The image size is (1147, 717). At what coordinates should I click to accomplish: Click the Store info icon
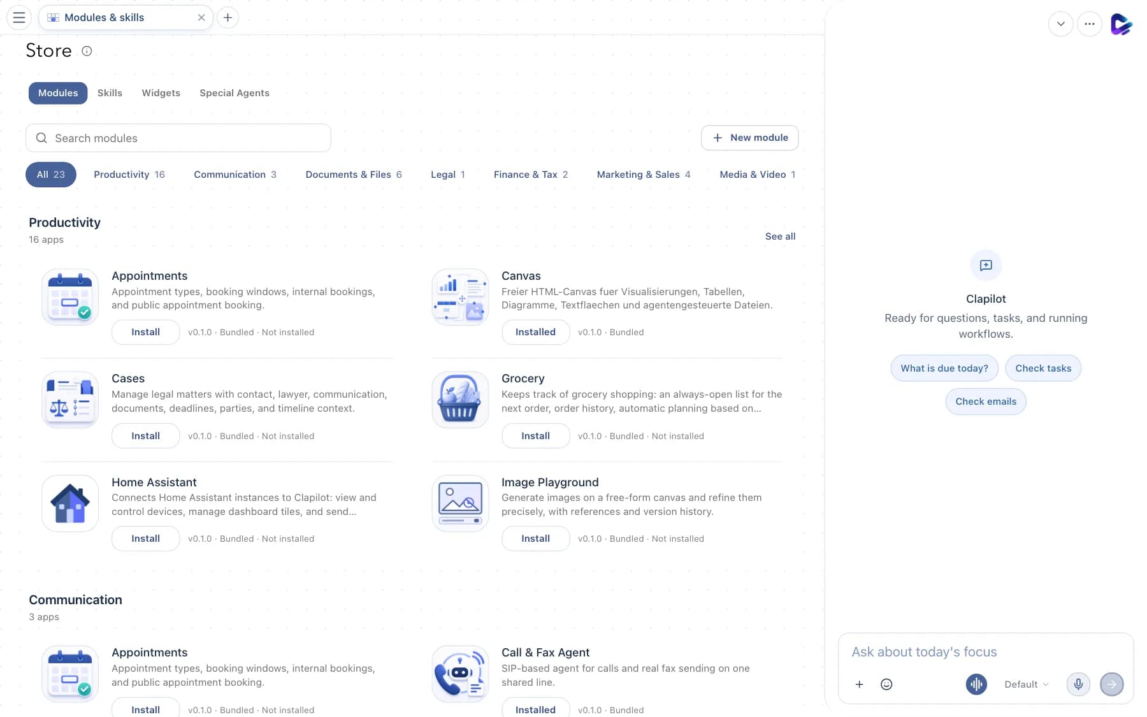click(x=87, y=51)
